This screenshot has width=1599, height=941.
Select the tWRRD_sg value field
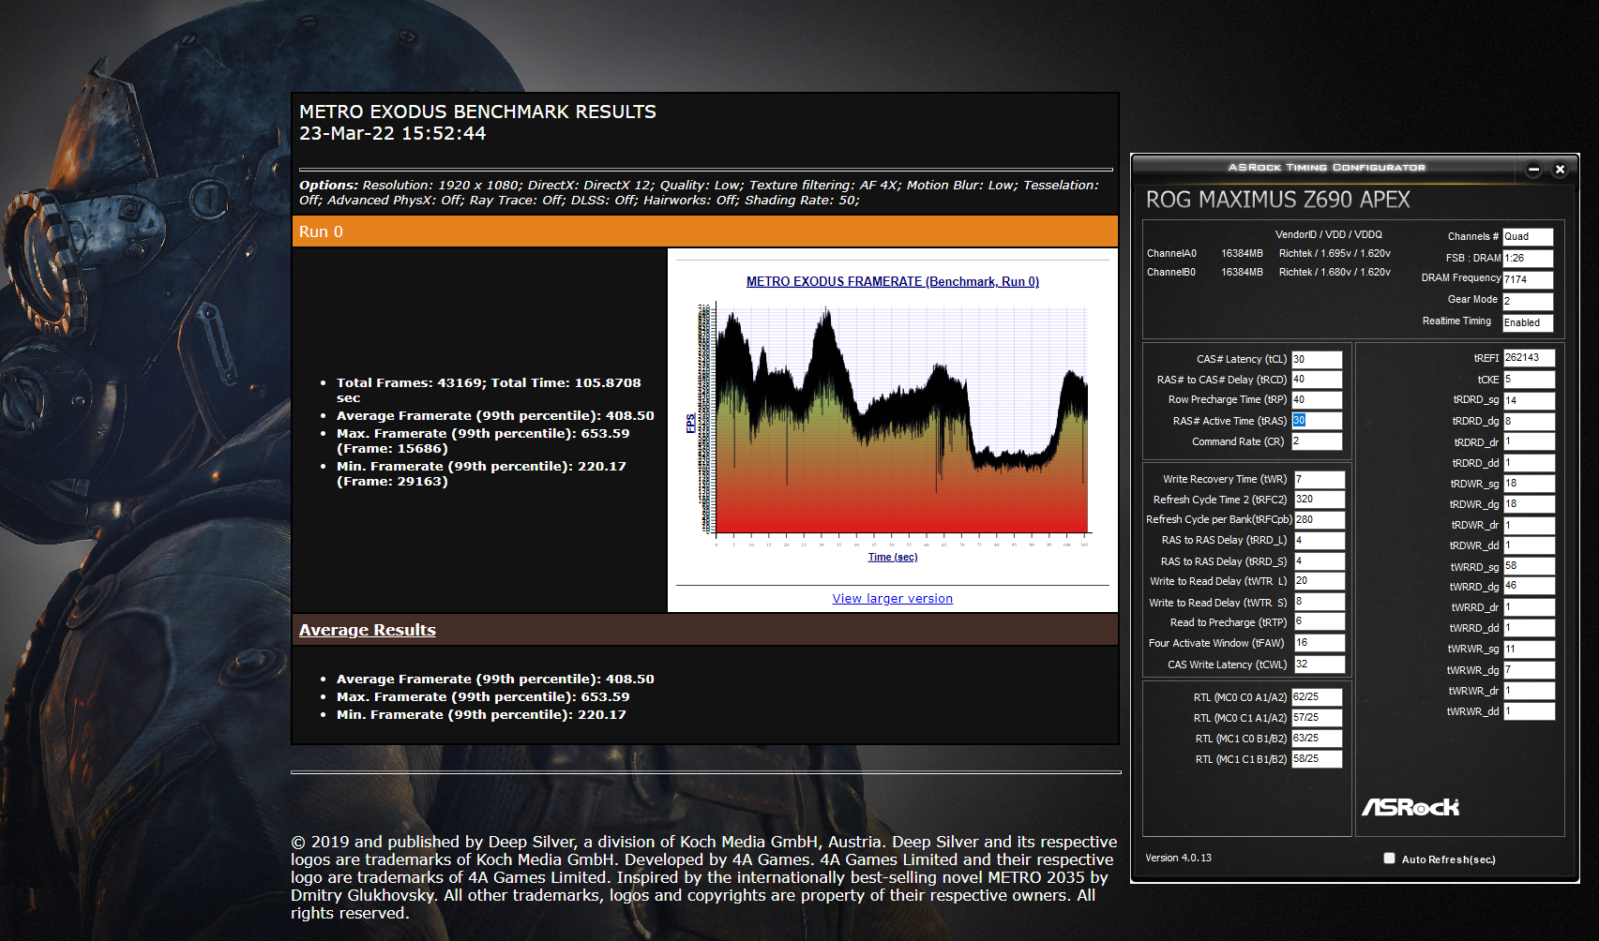(1529, 566)
